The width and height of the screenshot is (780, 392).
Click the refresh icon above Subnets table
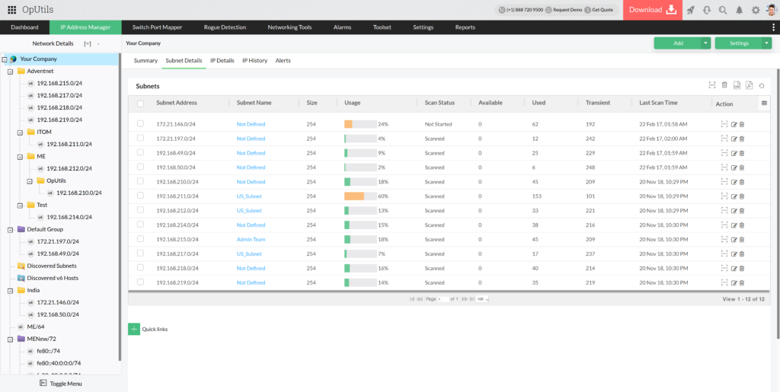click(x=761, y=85)
